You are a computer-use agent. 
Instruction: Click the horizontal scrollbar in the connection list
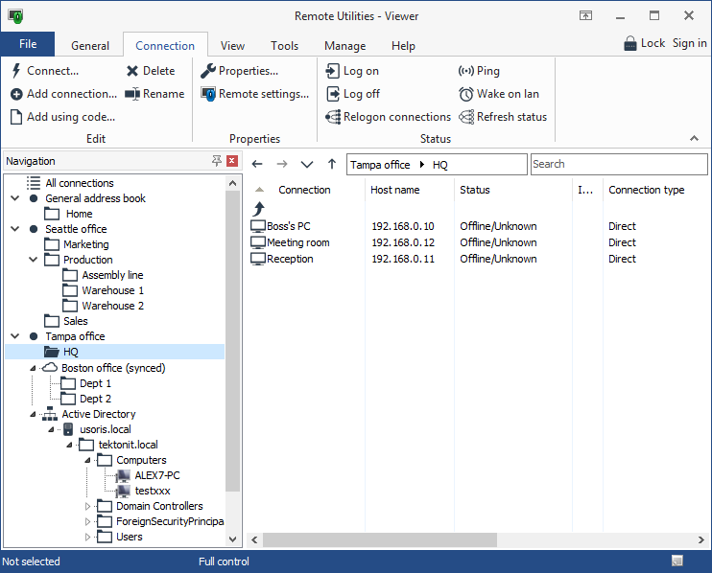(x=380, y=539)
